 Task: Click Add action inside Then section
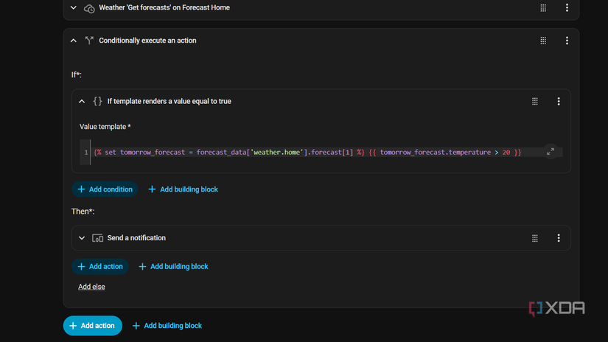100,266
